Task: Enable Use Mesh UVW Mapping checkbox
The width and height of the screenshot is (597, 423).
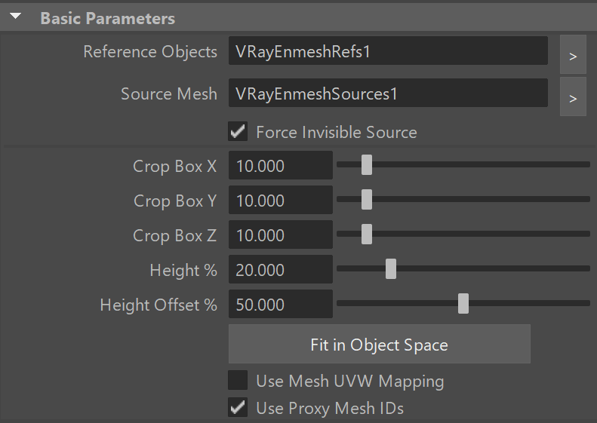Action: click(238, 380)
